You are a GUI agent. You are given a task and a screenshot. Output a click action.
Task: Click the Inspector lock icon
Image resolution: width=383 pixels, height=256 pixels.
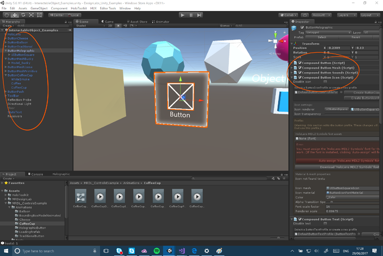tap(376, 22)
